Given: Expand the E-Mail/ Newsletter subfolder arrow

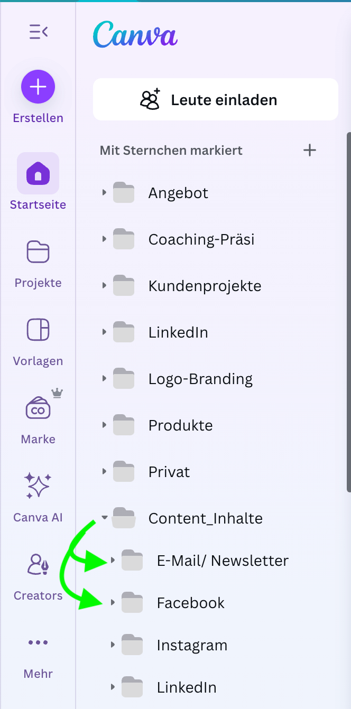Looking at the screenshot, I should (113, 561).
